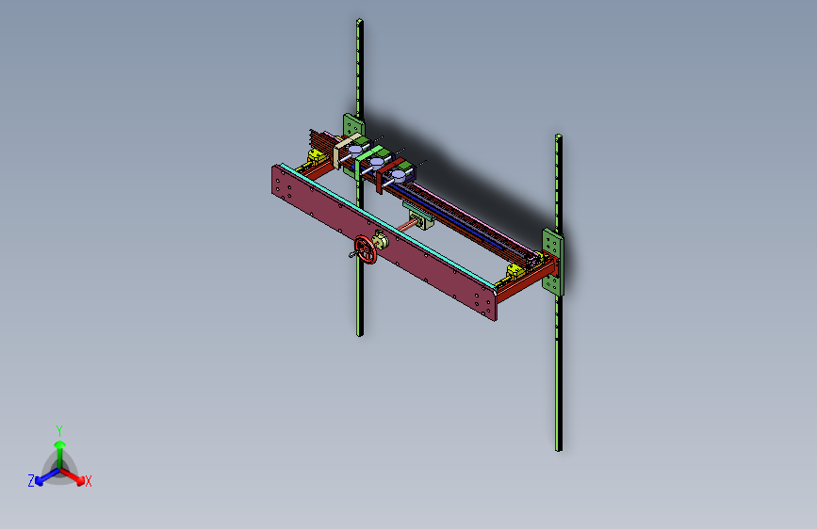Select the cyan strip along the front plate

point(388,226)
